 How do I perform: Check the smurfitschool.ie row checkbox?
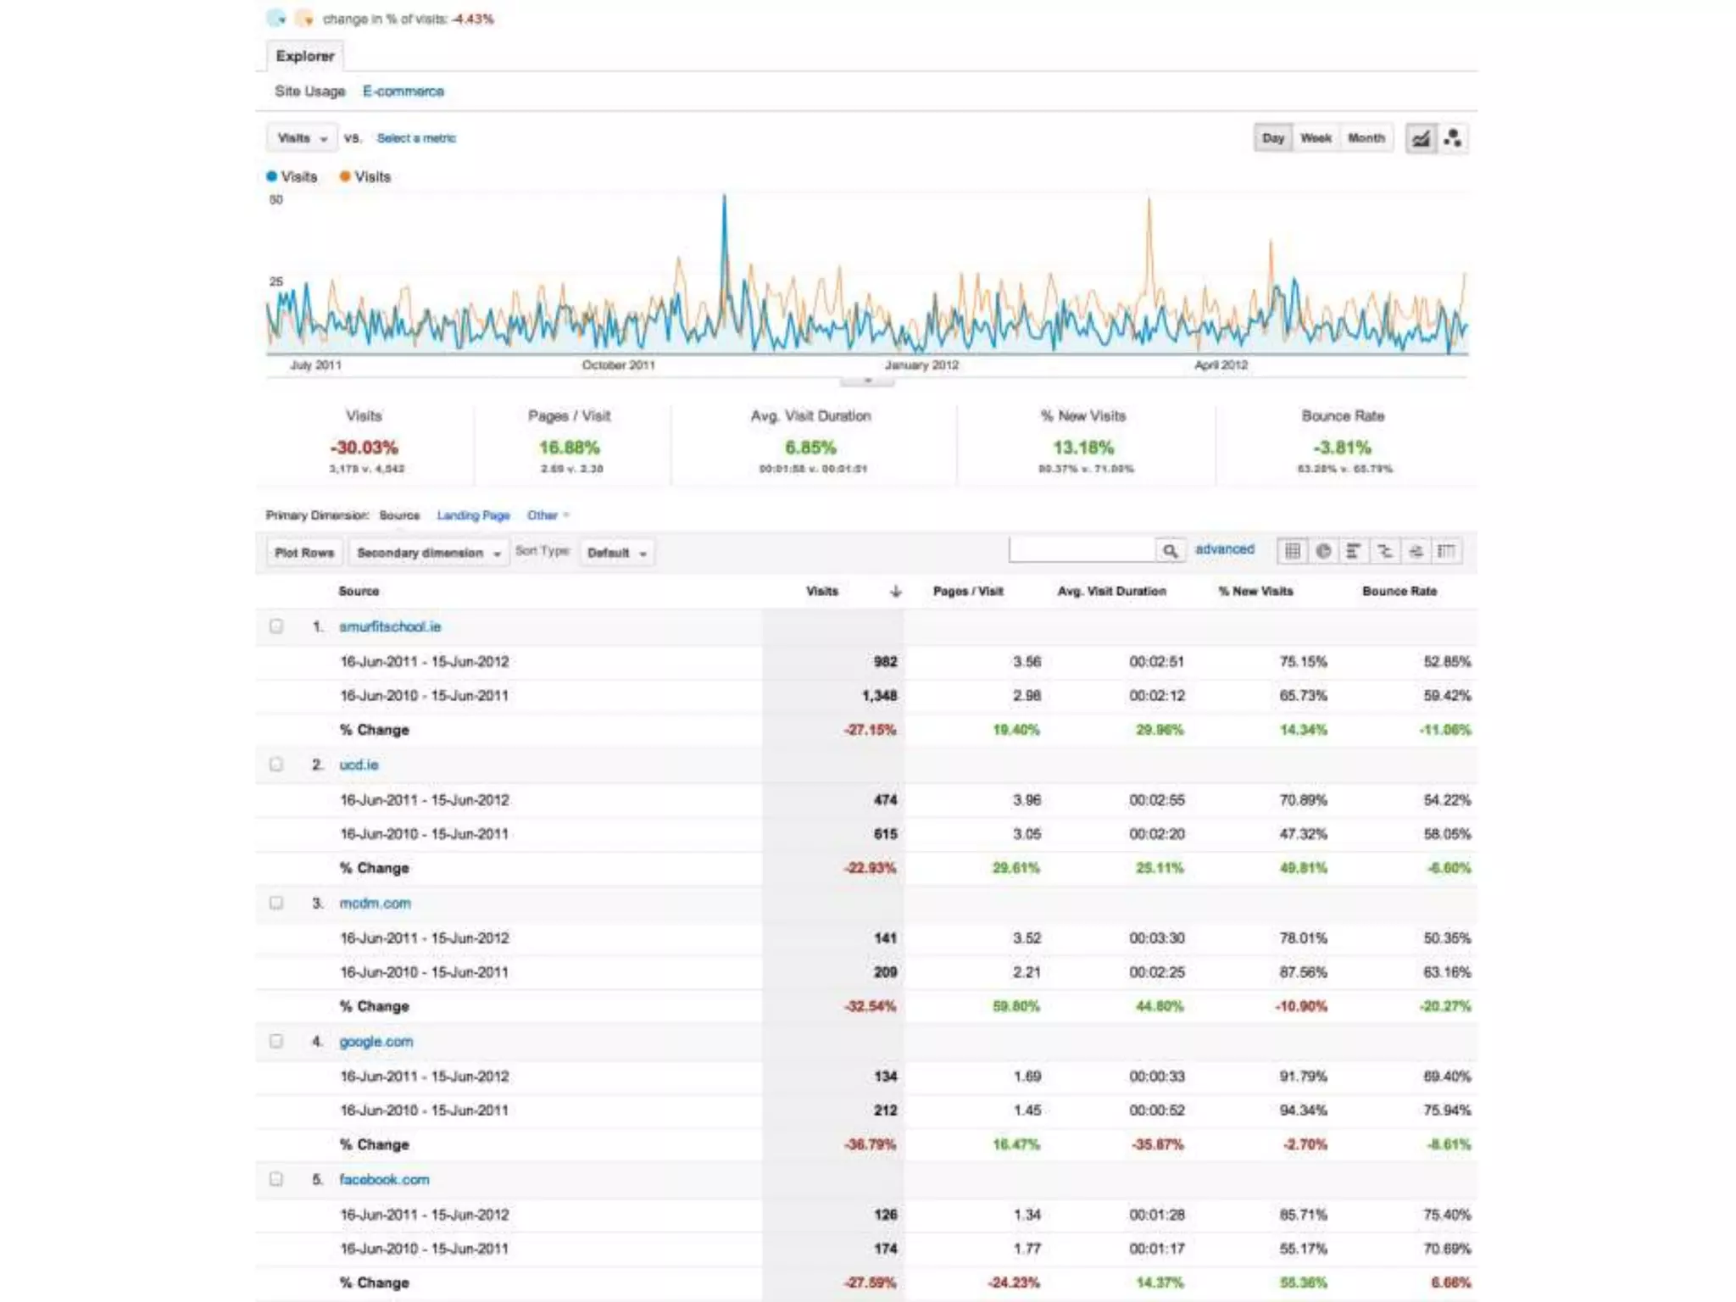[276, 626]
